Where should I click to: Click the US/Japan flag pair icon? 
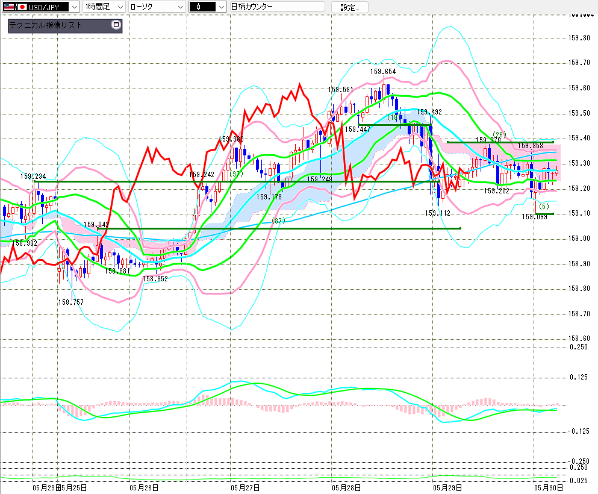(14, 7)
